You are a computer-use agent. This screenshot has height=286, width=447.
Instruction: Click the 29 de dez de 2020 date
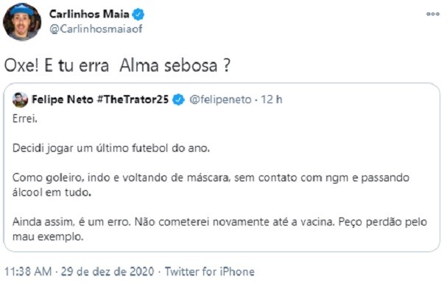click(x=108, y=271)
